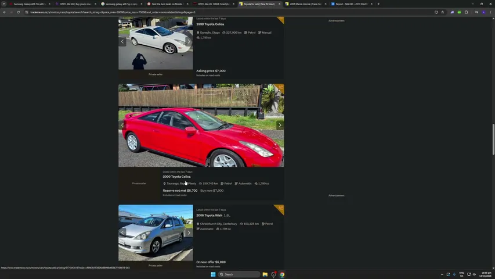Open ENG US language switcher
Screen dimensions: 495x279
click(461, 274)
